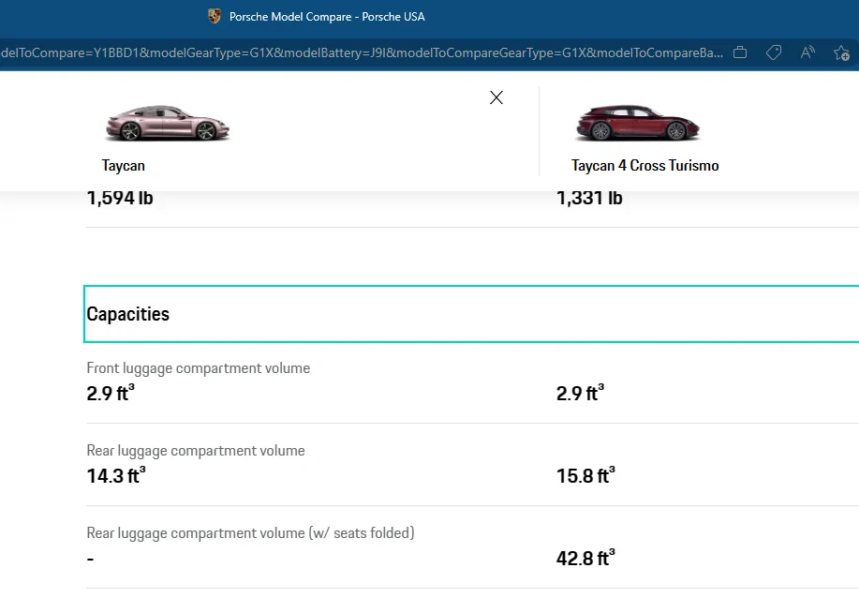This screenshot has width=859, height=598.
Task: Remove the Taycan from comparison using X
Action: click(496, 97)
